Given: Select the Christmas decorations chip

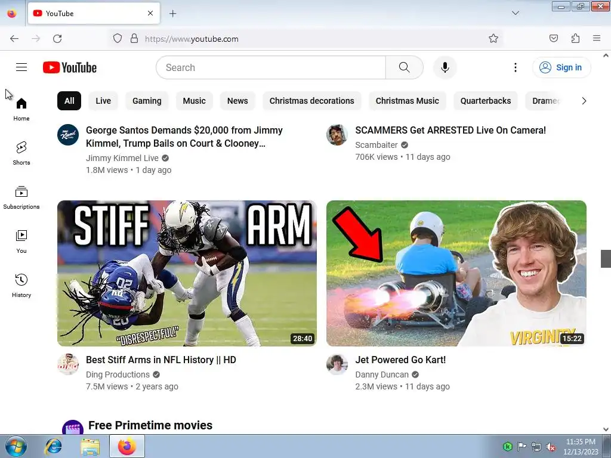Looking at the screenshot, I should click(x=311, y=101).
